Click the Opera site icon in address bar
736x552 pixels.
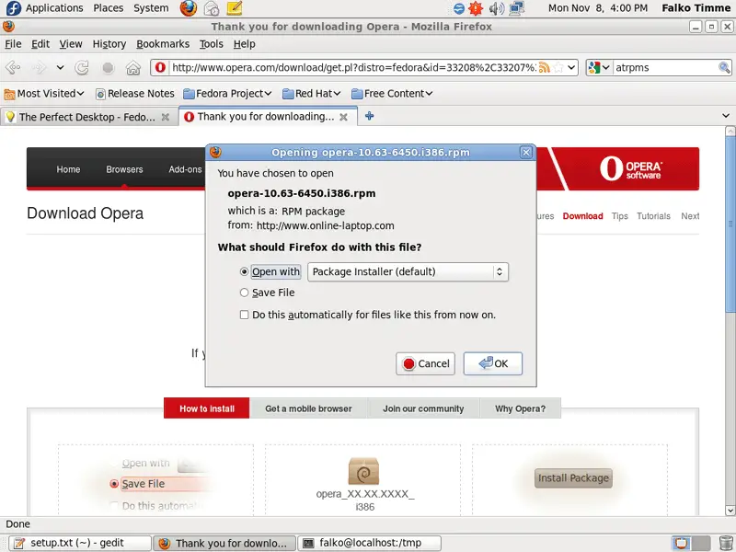click(160, 67)
